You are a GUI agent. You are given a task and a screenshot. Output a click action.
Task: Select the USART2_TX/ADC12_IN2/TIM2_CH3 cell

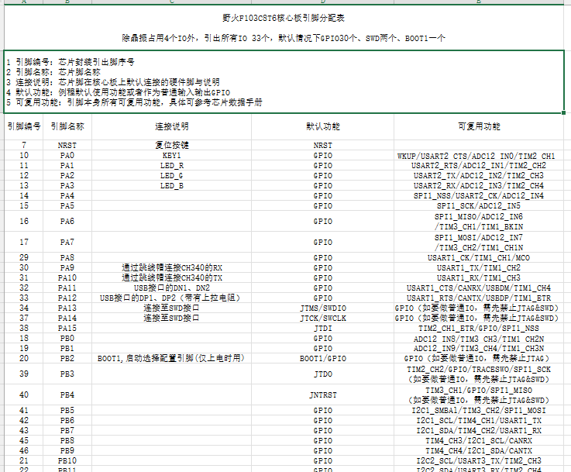[x=479, y=175]
